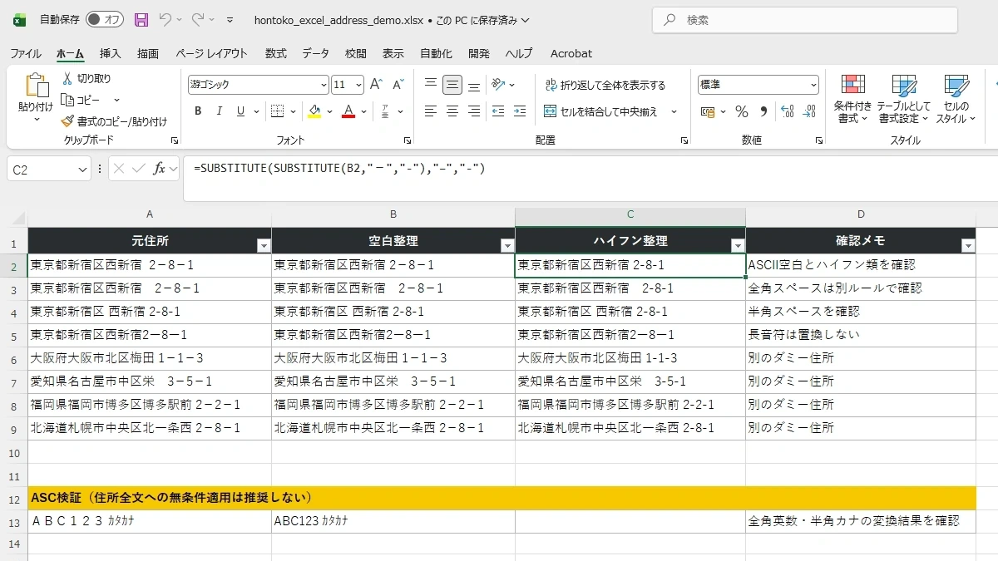The height and width of the screenshot is (561, 998).
Task: Click the Align Left icon
Action: 430,111
